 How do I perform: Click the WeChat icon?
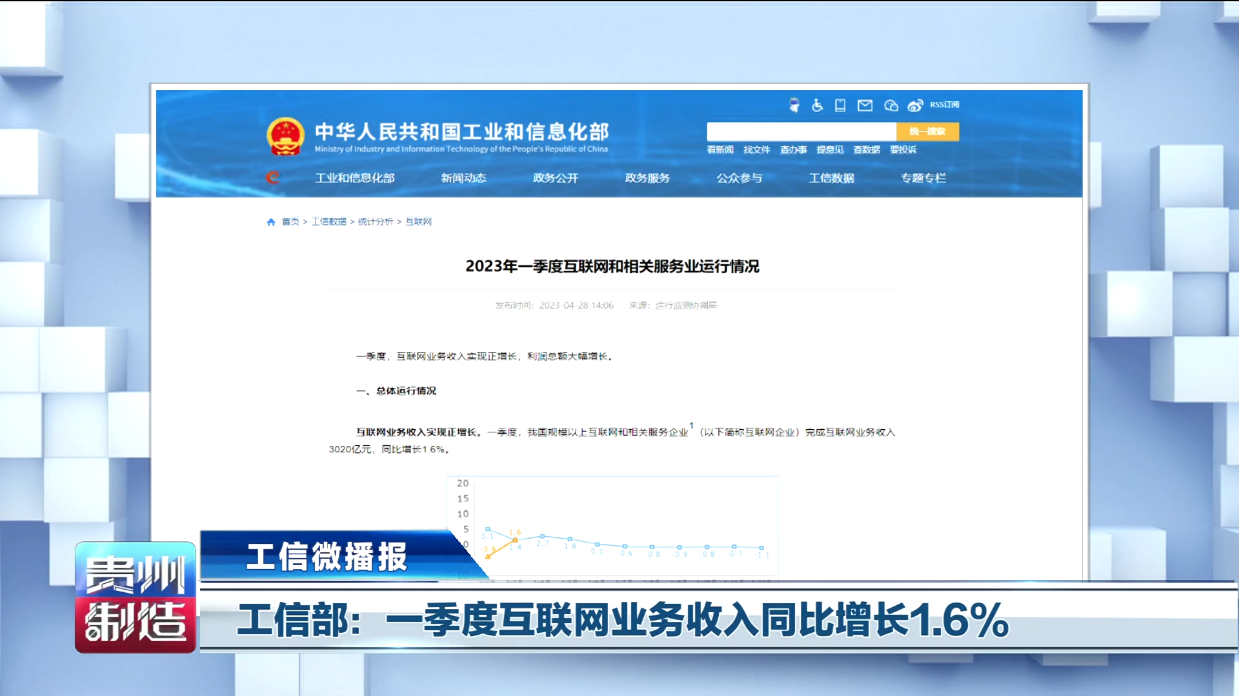(x=891, y=105)
